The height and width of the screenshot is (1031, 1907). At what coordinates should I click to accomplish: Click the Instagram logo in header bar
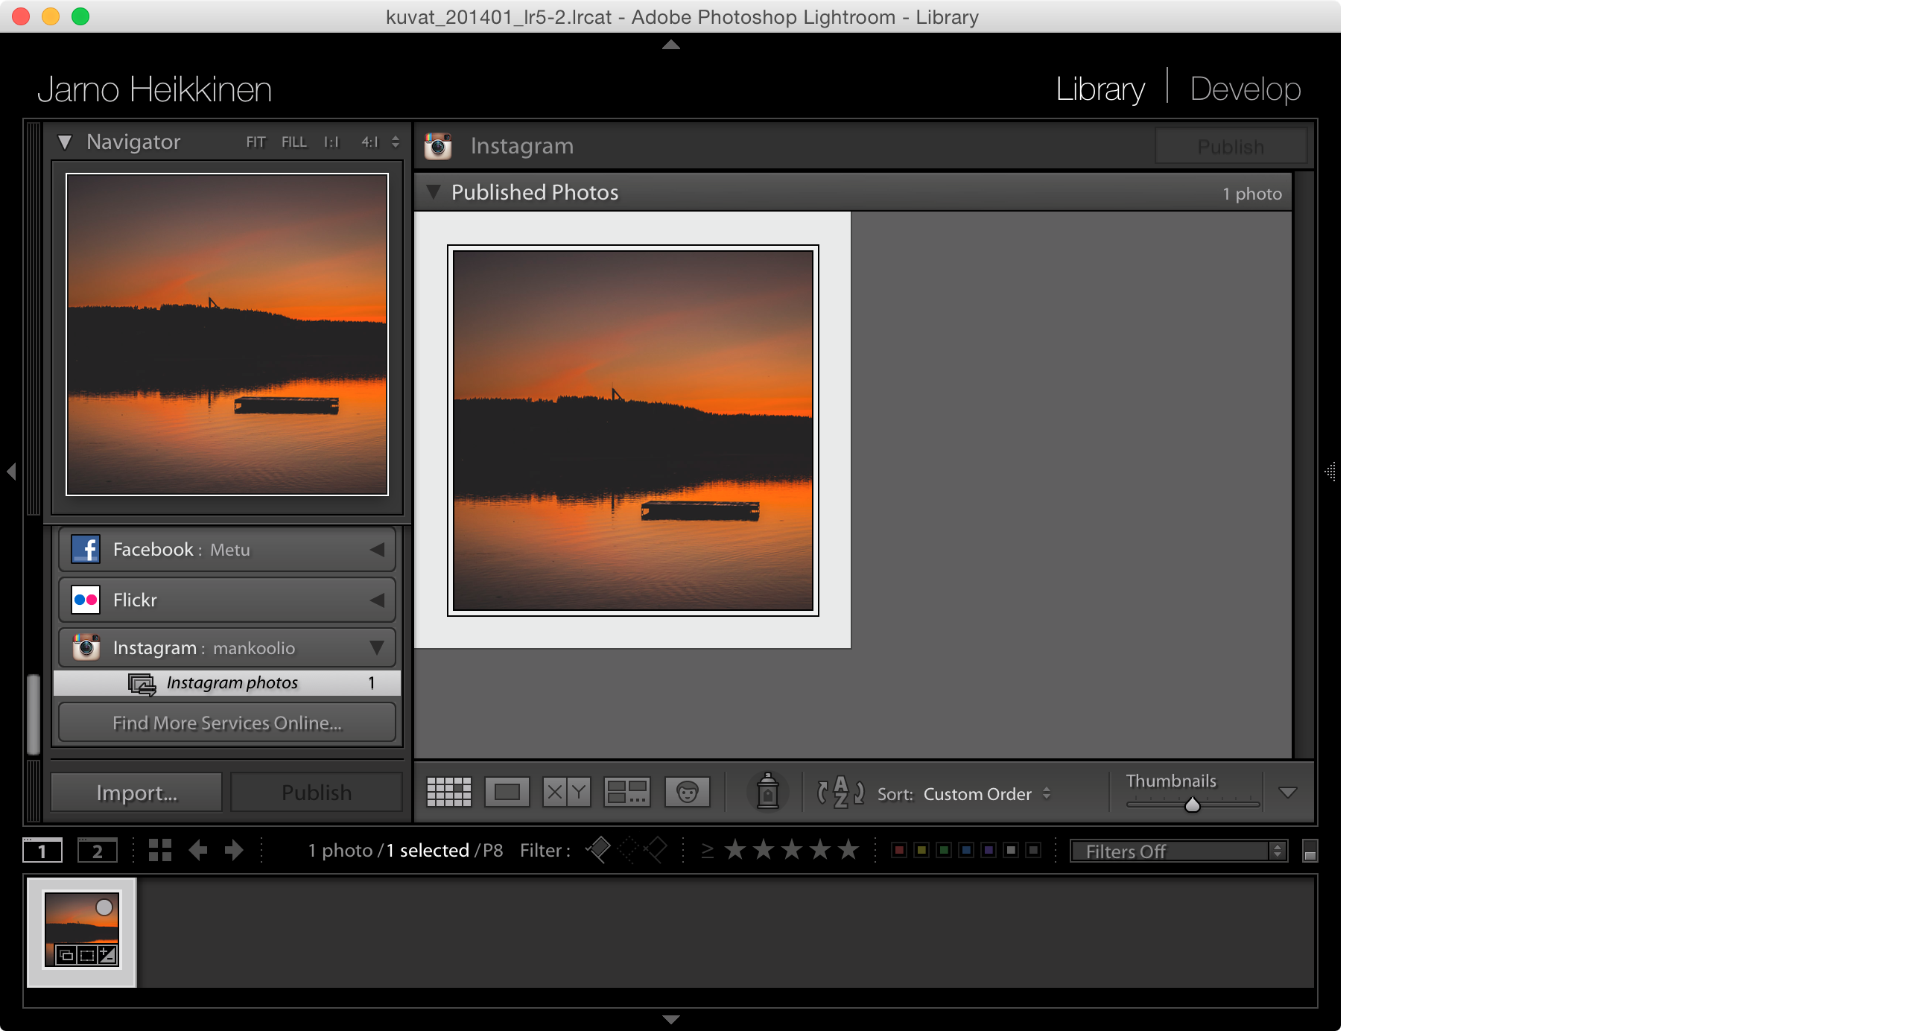[x=438, y=146]
